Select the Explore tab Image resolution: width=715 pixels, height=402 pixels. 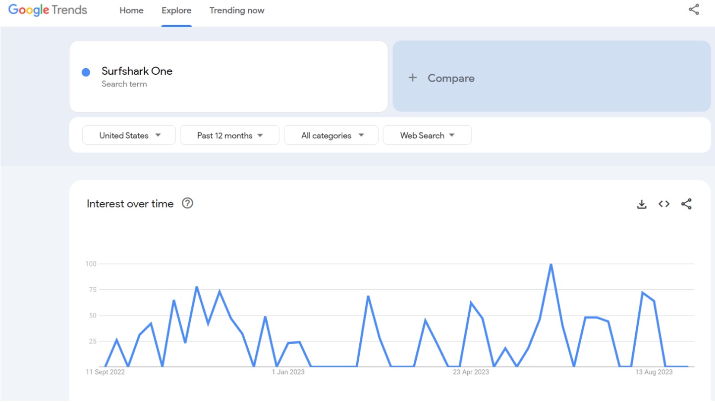pyautogui.click(x=176, y=10)
